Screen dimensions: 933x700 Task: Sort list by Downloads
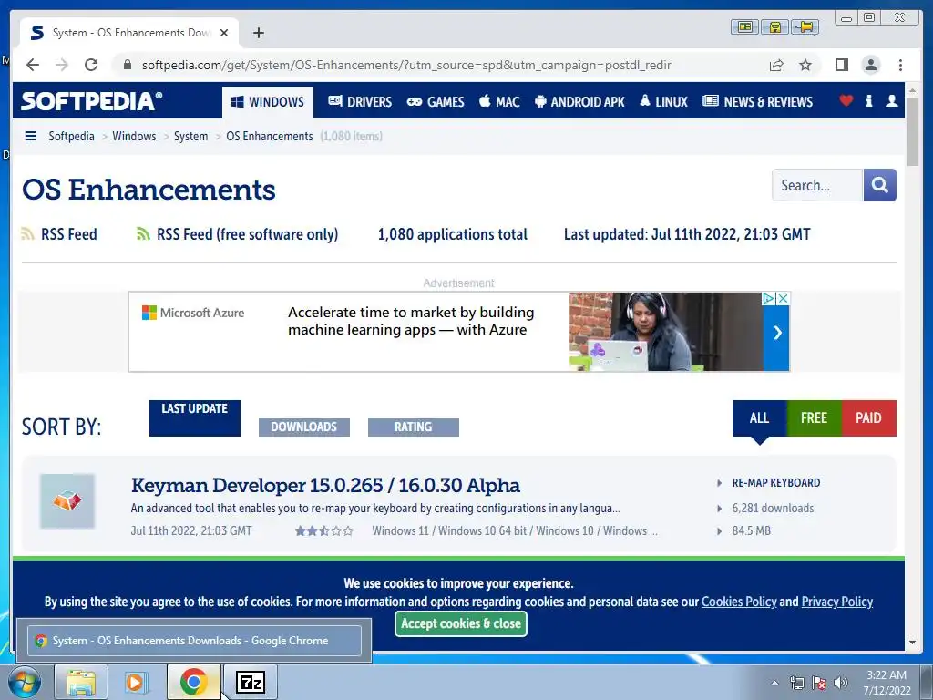tap(304, 427)
